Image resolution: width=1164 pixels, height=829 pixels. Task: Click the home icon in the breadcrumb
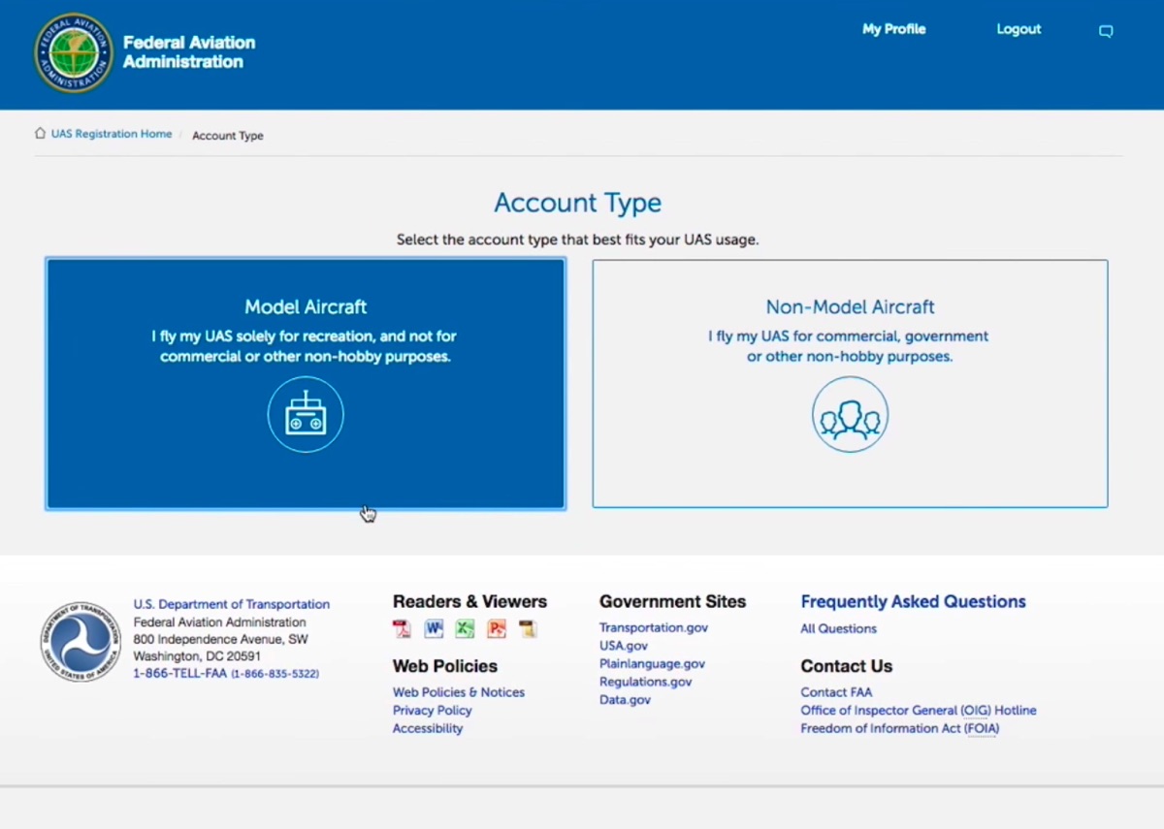40,134
